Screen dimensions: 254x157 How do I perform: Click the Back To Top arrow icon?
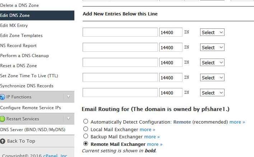point(3,141)
